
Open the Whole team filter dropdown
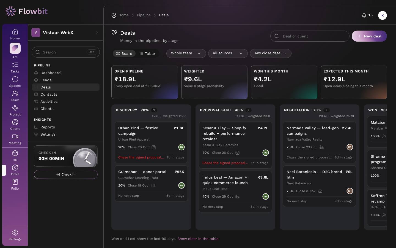(186, 53)
